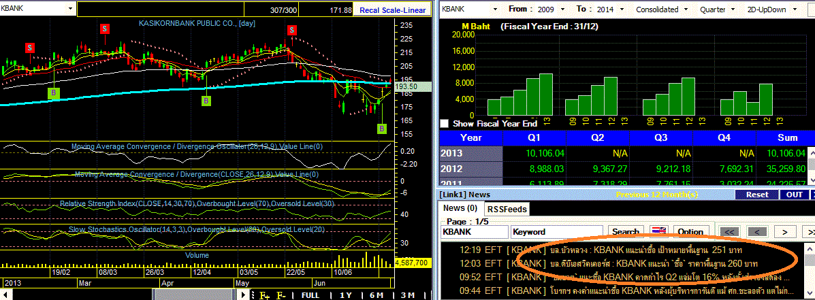The width and height of the screenshot is (815, 300).
Task: Select the 2013 year row header
Action: click(x=471, y=153)
